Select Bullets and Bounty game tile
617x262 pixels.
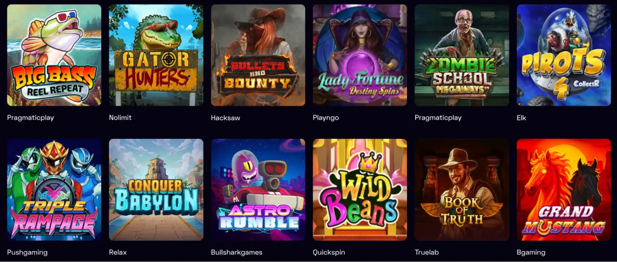[x=258, y=55]
